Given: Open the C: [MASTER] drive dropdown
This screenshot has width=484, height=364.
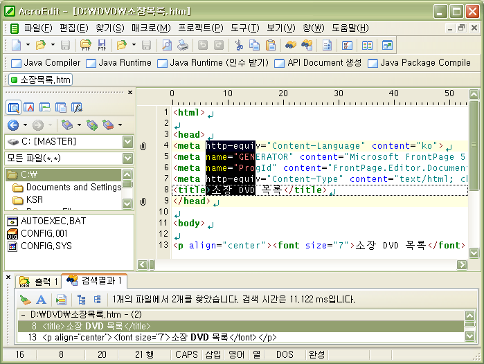Looking at the screenshot, I should [127, 142].
